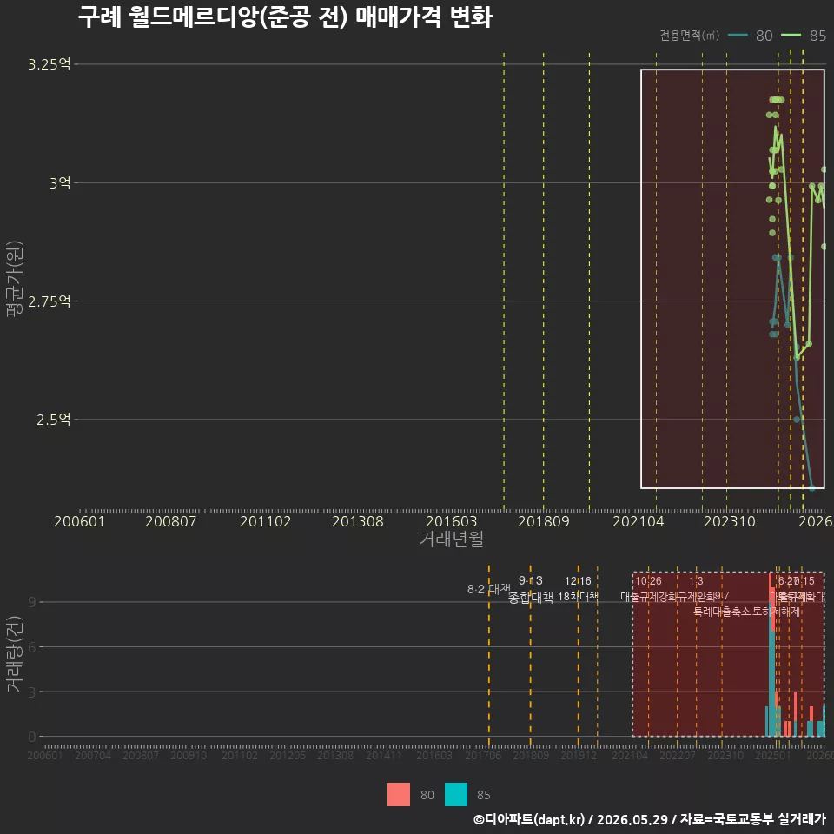Viewport: 834px width, 834px height.
Task: Click 200910 on the volume chart x-axis
Action: (189, 755)
